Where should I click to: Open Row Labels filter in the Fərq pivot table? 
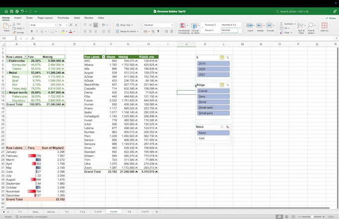pyautogui.click(x=25, y=148)
